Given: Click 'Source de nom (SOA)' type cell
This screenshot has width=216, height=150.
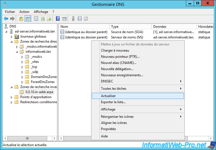Looking at the screenshot, I should (127, 32).
